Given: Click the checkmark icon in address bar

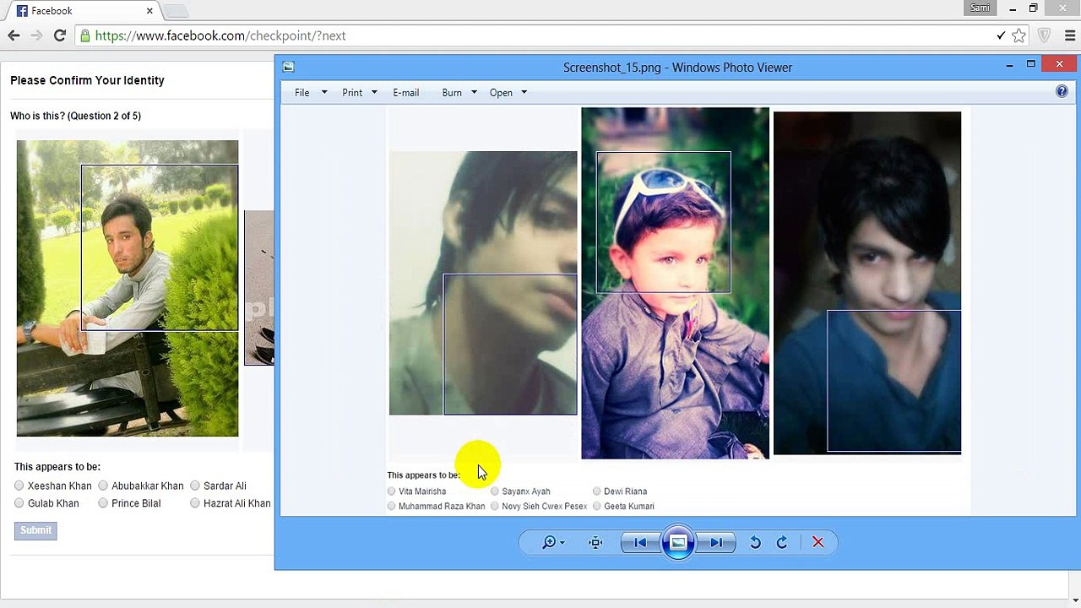Looking at the screenshot, I should click(1001, 35).
